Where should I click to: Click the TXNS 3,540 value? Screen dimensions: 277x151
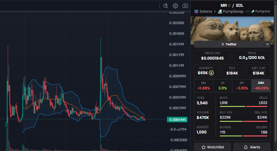tap(202, 103)
